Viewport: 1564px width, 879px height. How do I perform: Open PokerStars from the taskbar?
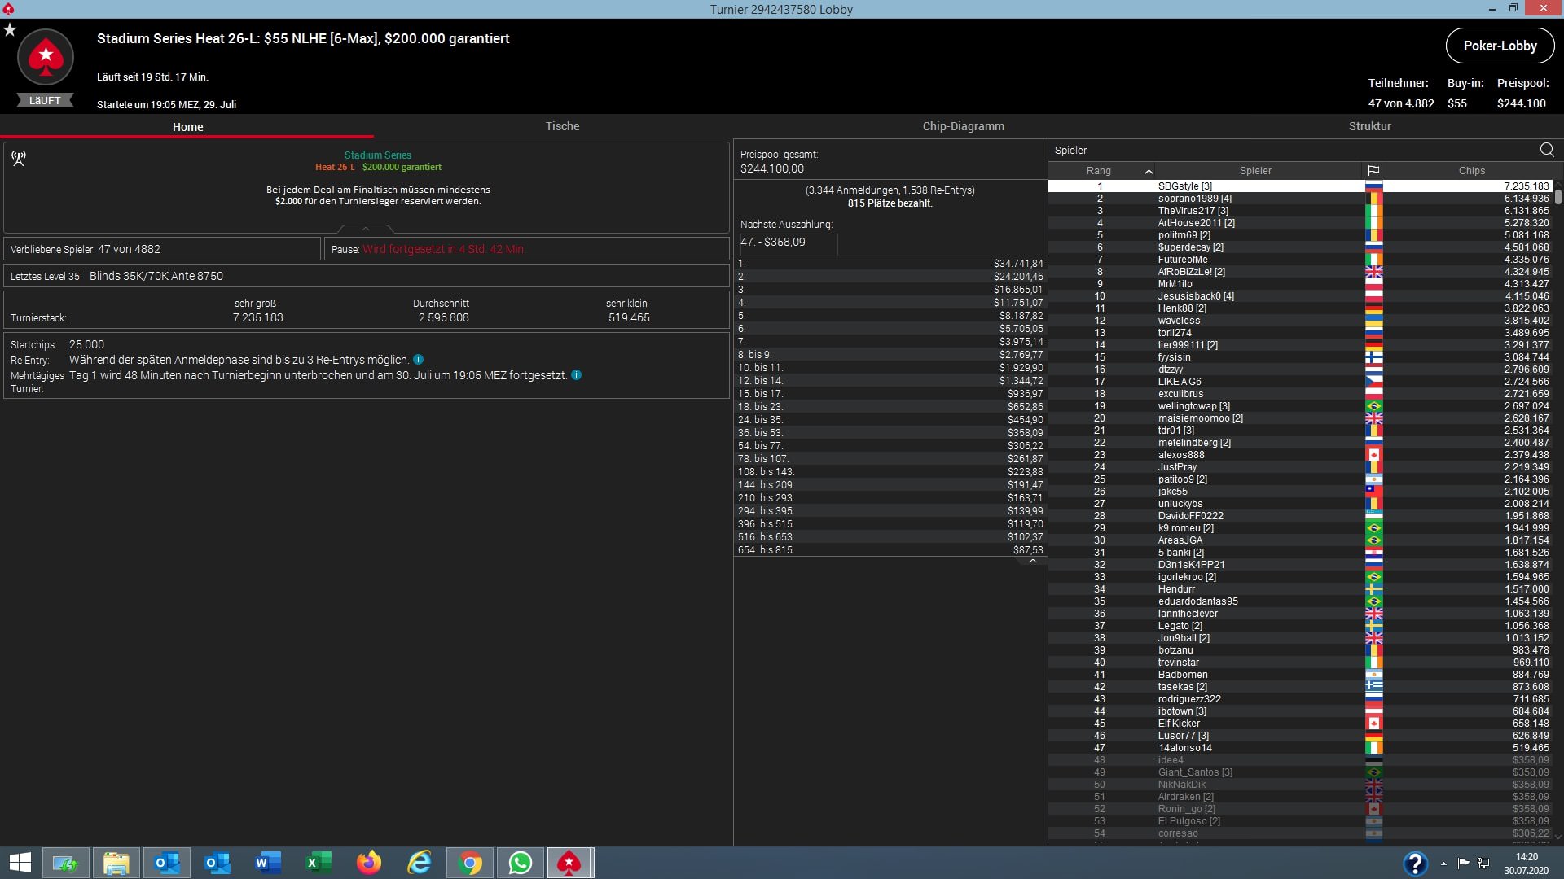click(569, 863)
